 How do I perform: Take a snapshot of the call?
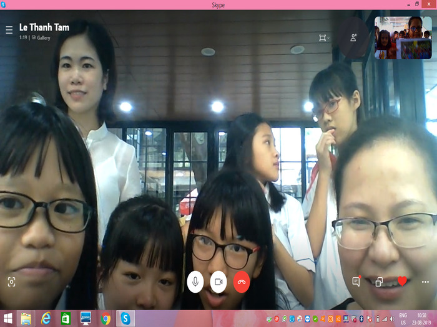pyautogui.click(x=11, y=282)
